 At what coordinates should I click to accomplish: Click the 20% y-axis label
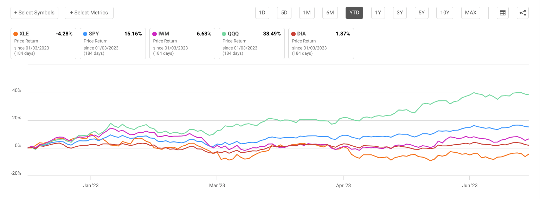pyautogui.click(x=17, y=118)
